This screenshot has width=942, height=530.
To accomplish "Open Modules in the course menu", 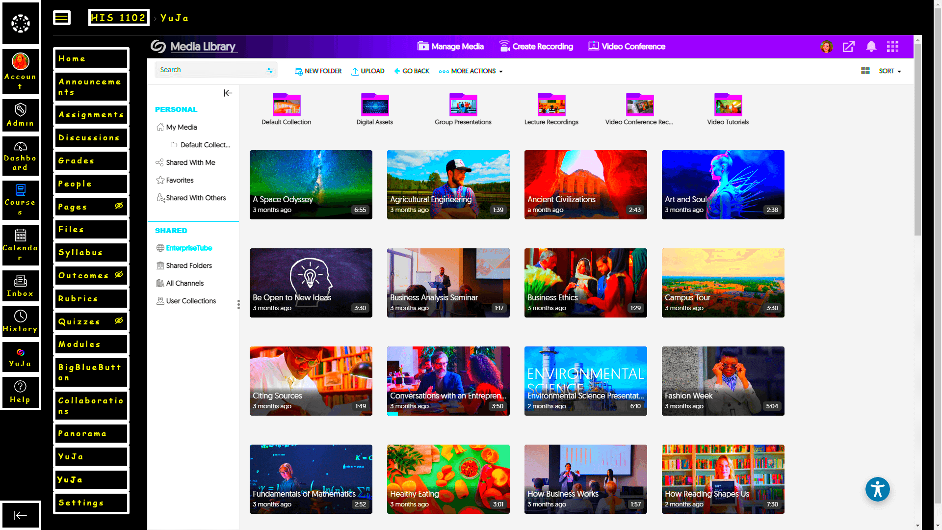I will tap(91, 344).
